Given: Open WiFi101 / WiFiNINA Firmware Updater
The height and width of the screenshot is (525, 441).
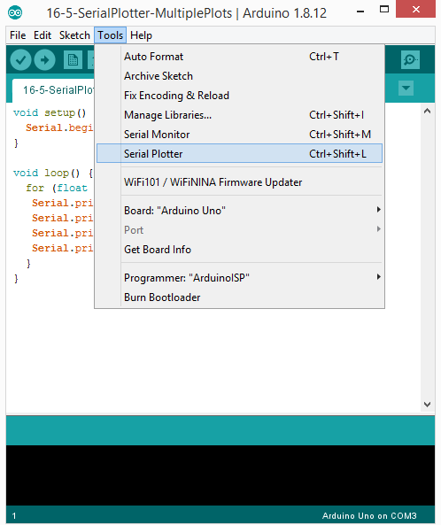Looking at the screenshot, I should tap(239, 182).
